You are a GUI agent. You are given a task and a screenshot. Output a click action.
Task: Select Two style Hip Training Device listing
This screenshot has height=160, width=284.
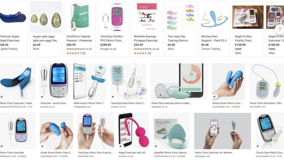coord(181,29)
